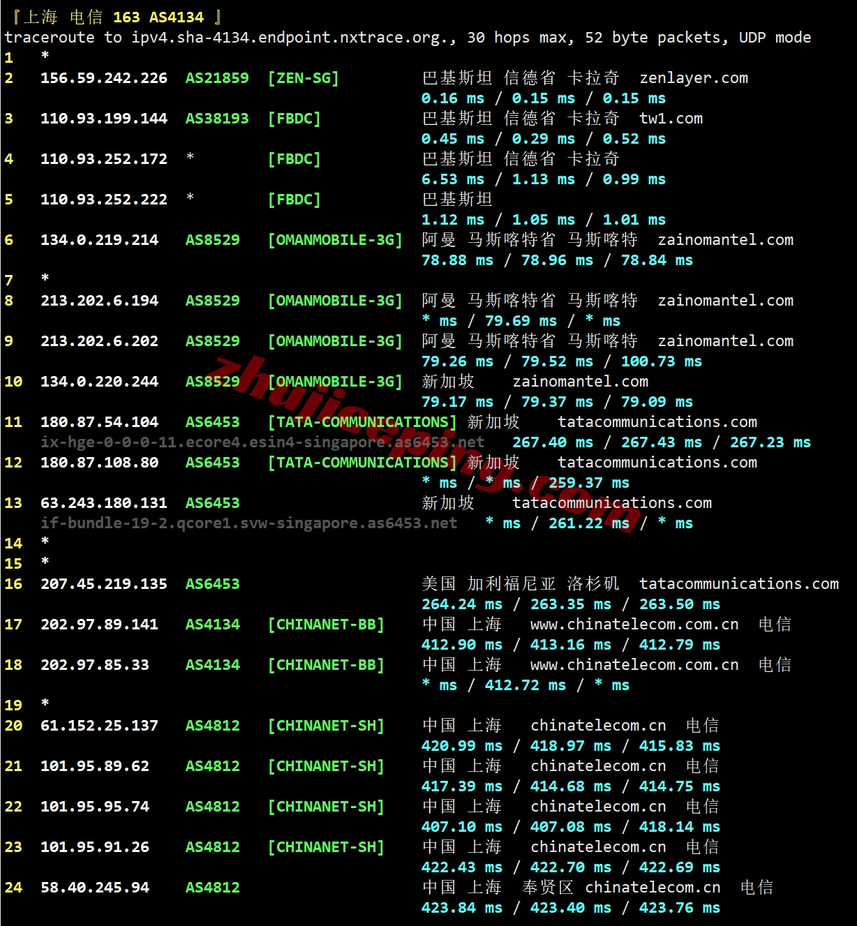Click IP 63.243.180.131 on hop 13
This screenshot has height=926, width=857.
[104, 503]
